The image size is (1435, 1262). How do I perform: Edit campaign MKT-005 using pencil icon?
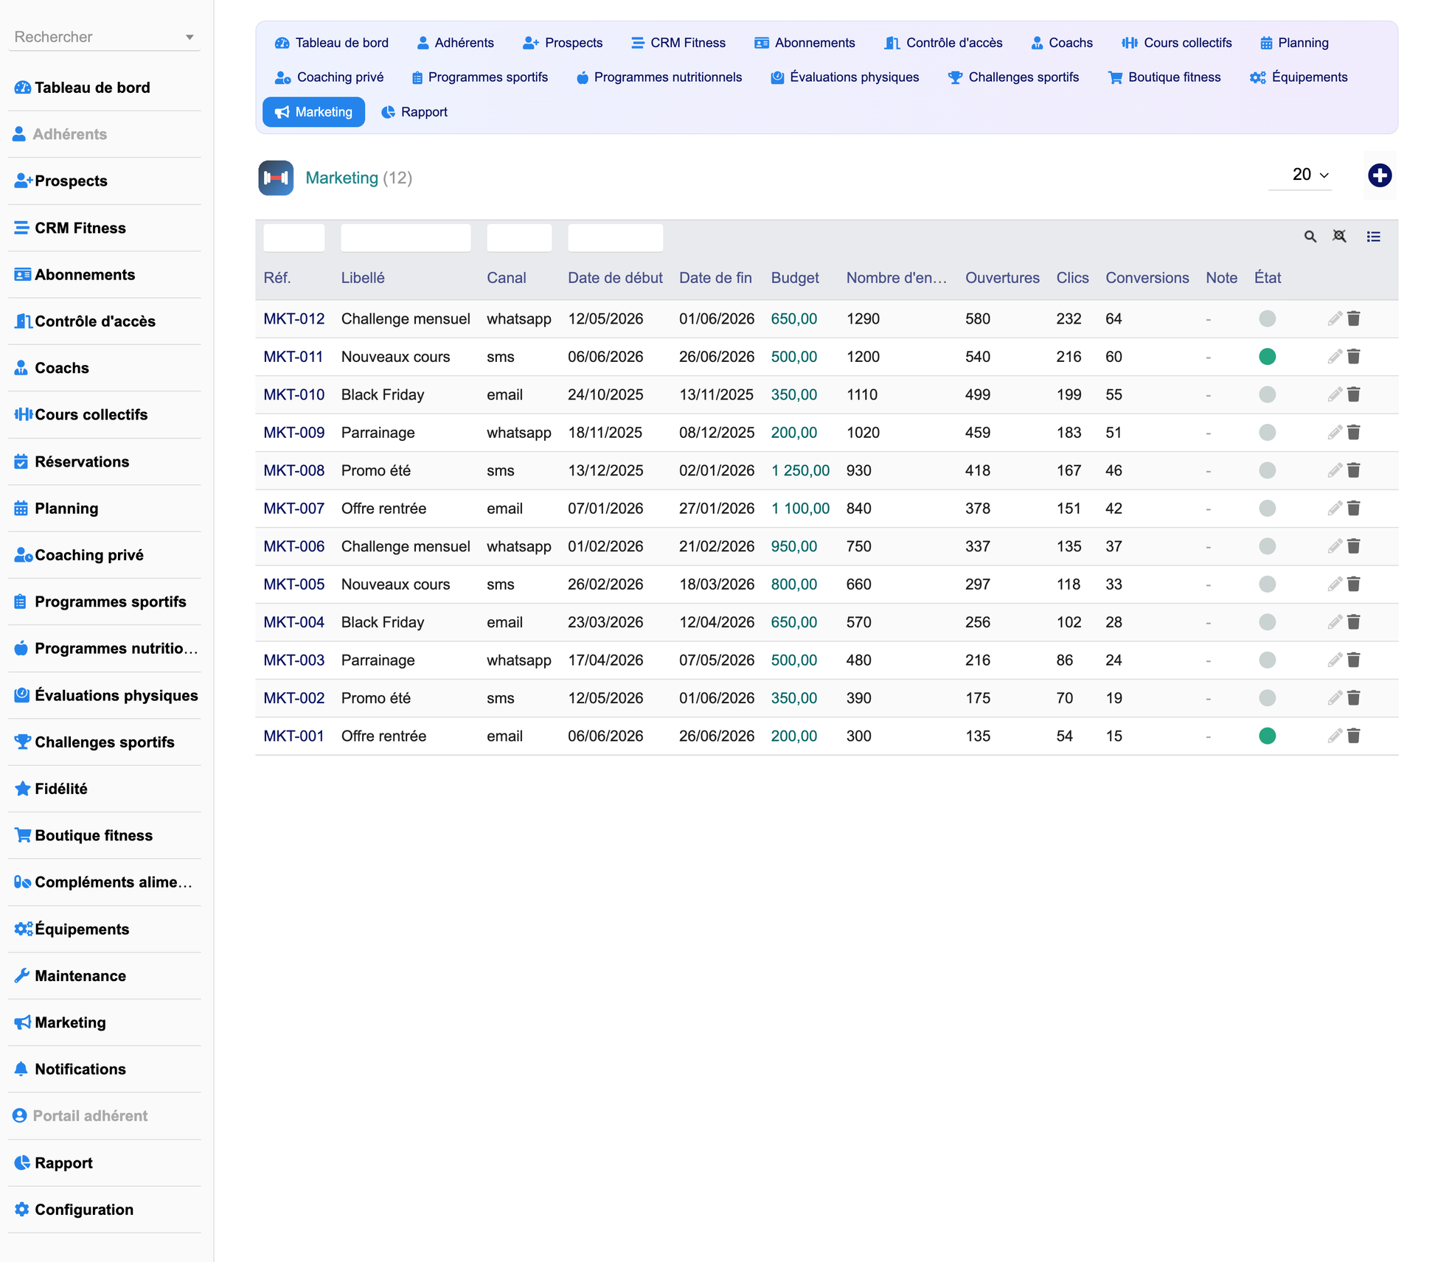[x=1335, y=585]
